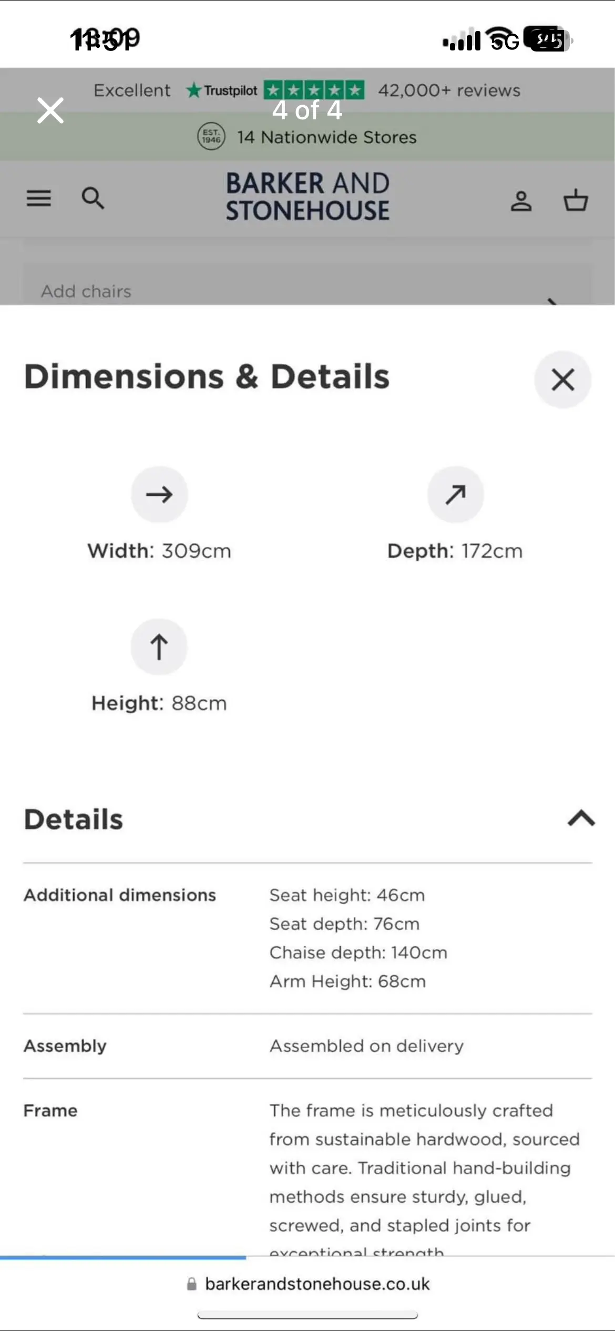
Task: Open the user account icon
Action: (x=521, y=201)
